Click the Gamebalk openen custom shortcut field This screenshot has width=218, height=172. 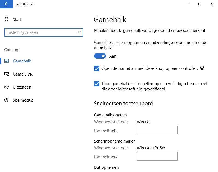point(157,130)
